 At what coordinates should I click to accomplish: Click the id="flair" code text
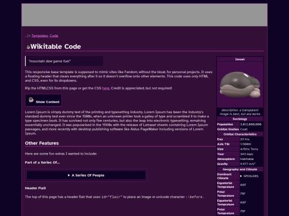click(x=112, y=197)
